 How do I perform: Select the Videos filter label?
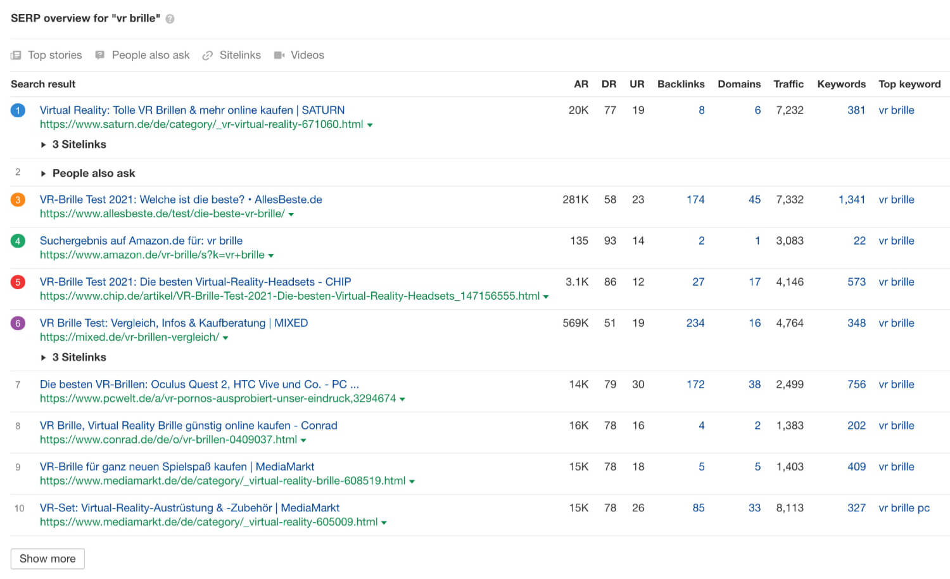307,55
